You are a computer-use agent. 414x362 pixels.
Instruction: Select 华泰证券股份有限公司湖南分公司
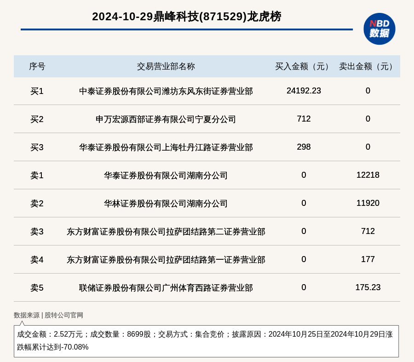pyautogui.click(x=166, y=175)
